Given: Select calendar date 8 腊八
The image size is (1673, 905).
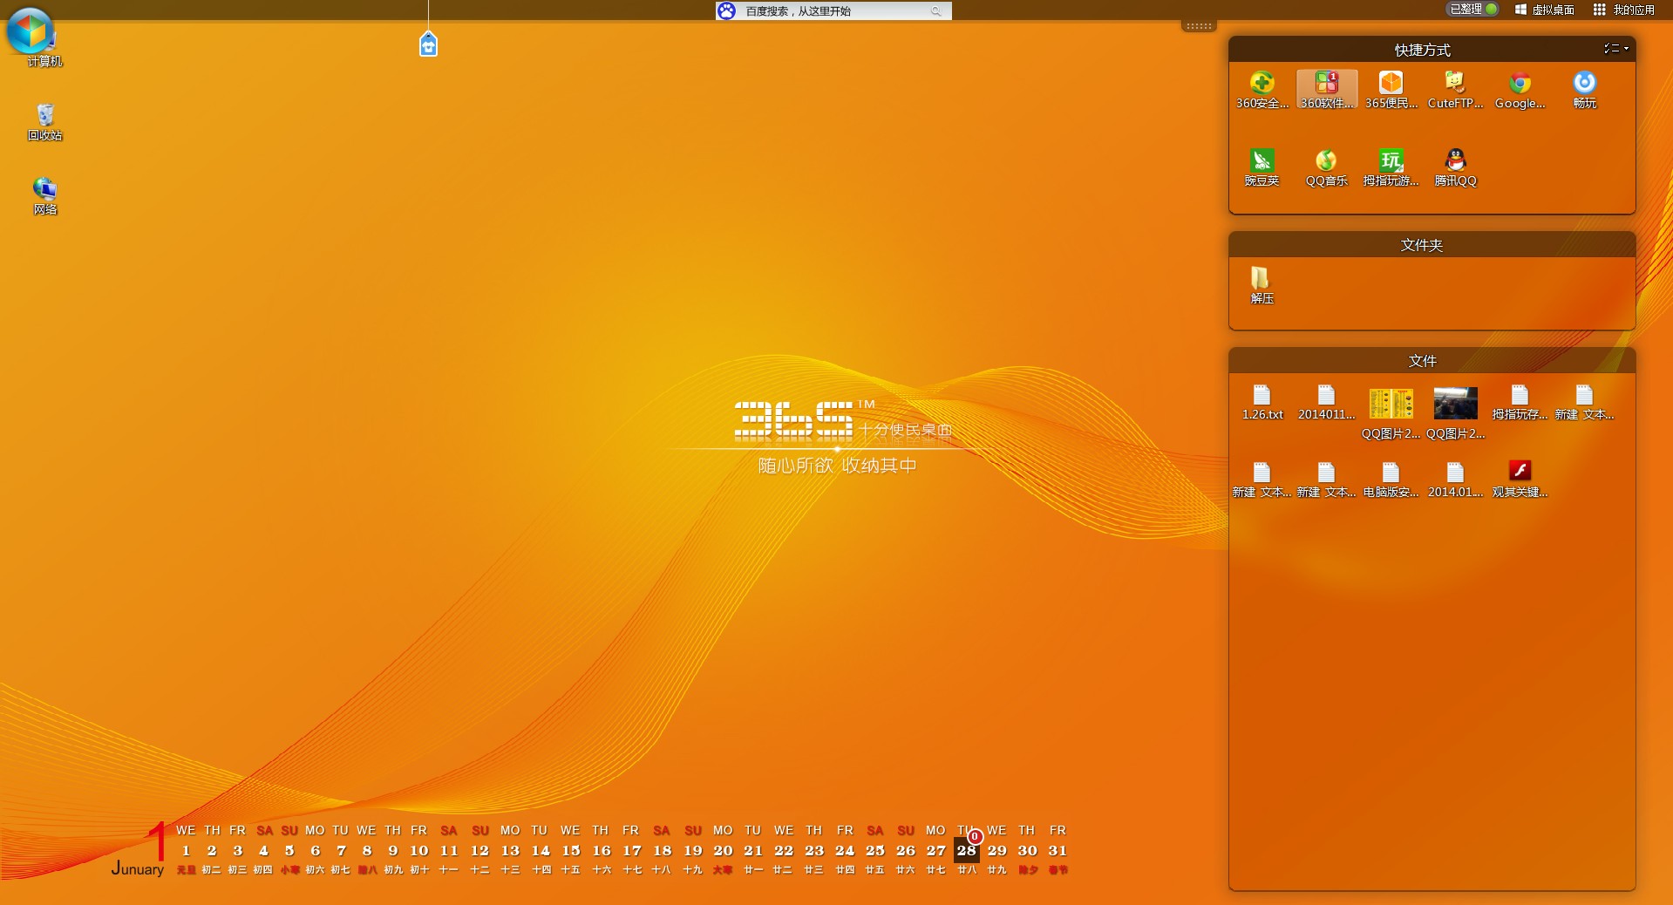Looking at the screenshot, I should point(367,850).
